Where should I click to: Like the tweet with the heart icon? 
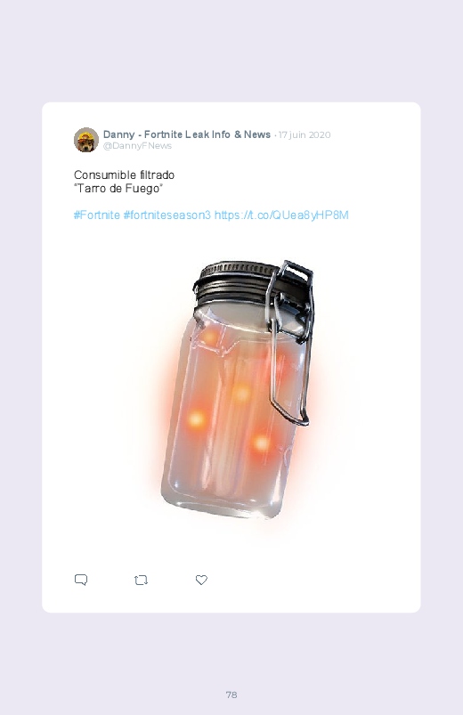[x=201, y=580]
